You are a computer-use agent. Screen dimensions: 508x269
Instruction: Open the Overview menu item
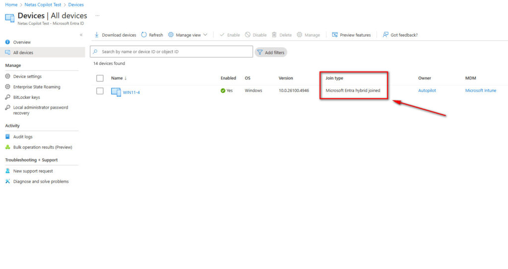22,42
